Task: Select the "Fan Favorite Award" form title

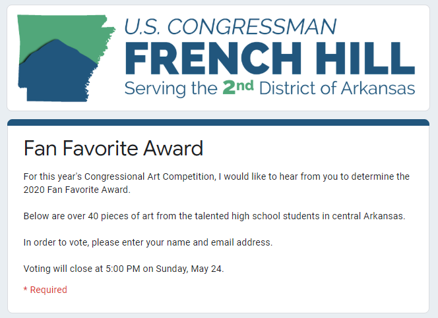Action: 113,148
